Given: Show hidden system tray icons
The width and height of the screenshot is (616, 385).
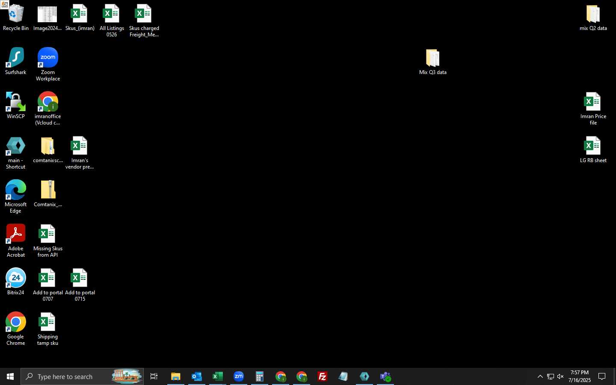Looking at the screenshot, I should (x=540, y=376).
